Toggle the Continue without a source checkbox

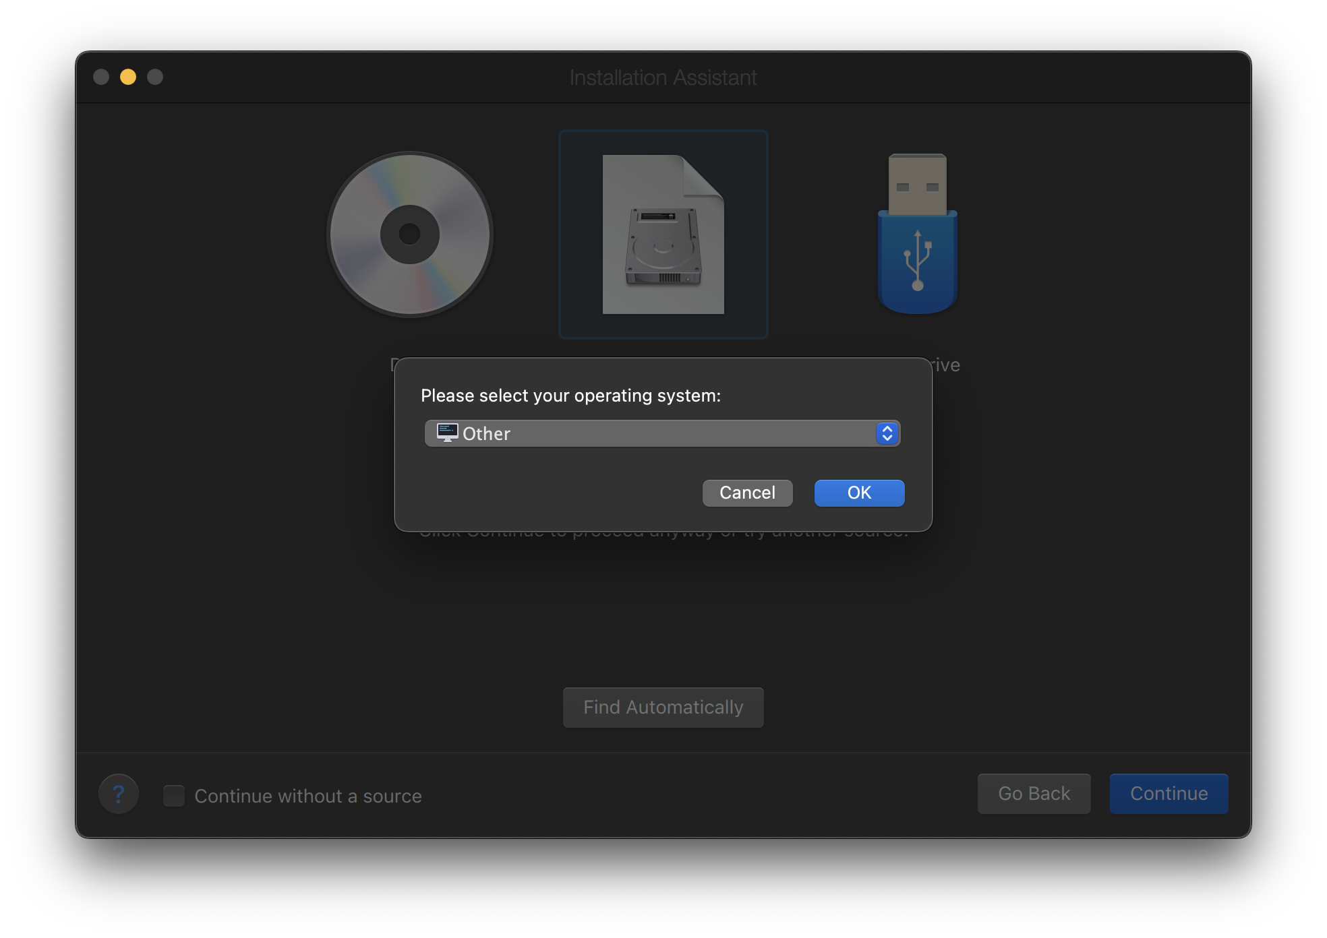point(175,795)
